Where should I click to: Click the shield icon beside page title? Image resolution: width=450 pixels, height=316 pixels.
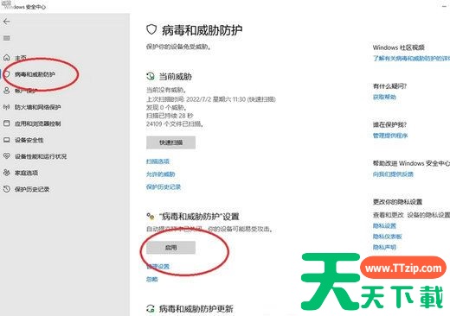tap(151, 29)
